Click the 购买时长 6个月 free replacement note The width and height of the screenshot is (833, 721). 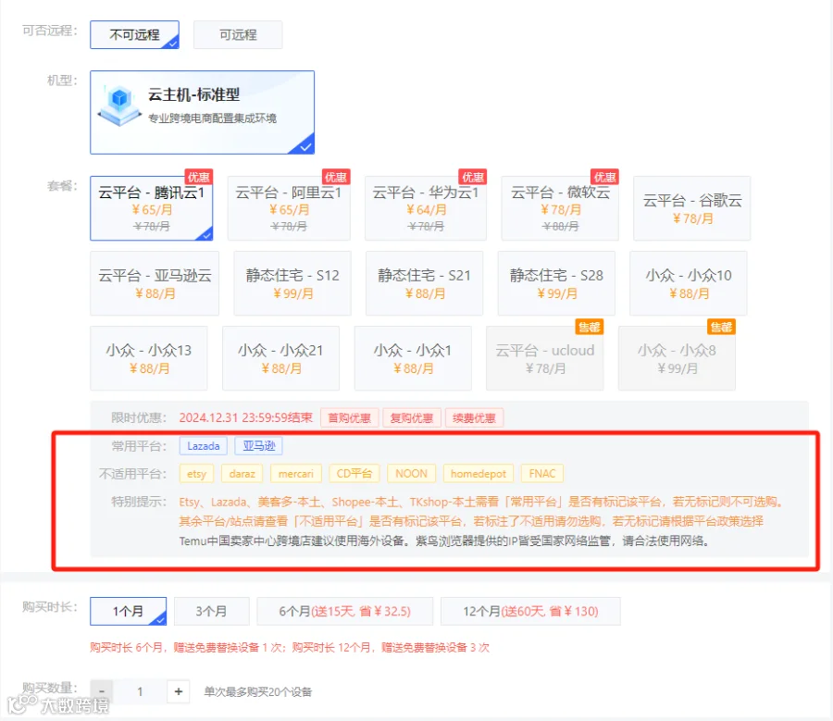click(x=290, y=647)
